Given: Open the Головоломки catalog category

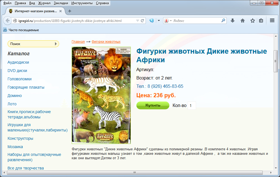Looking at the screenshot, I should pyautogui.click(x=20, y=79).
